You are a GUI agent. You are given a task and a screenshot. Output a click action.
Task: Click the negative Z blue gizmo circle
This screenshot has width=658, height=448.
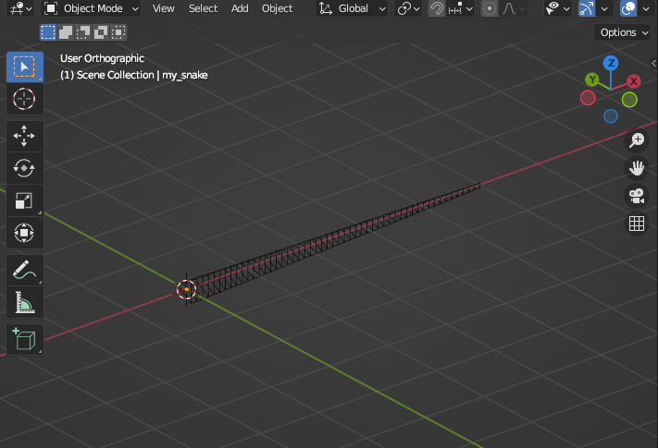click(x=611, y=116)
